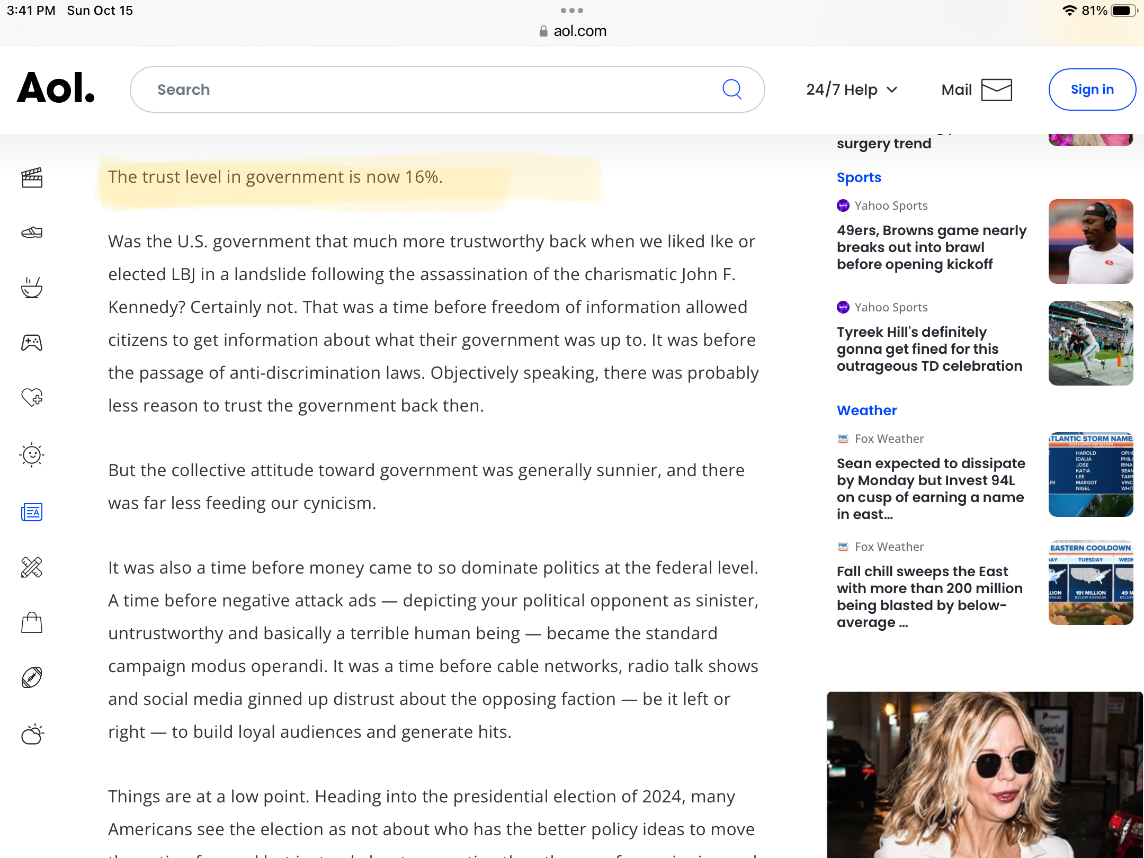The image size is (1144, 858).
Task: Tap the battery indicator in status bar
Action: pos(1124,11)
